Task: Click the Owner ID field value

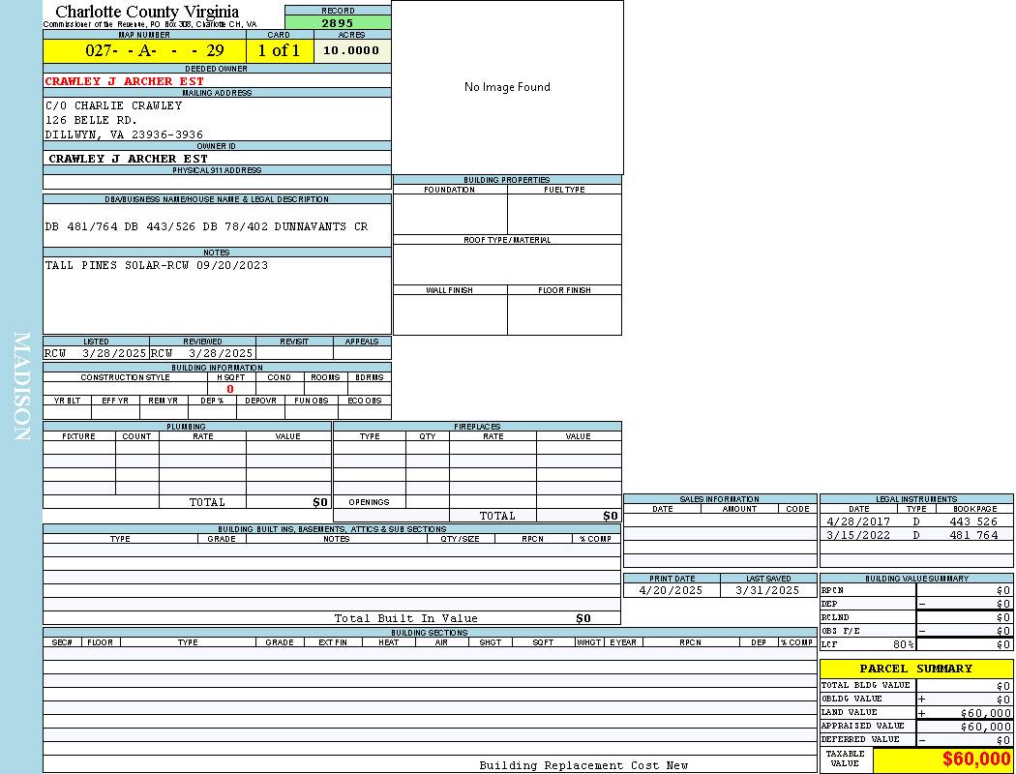Action: click(128, 158)
